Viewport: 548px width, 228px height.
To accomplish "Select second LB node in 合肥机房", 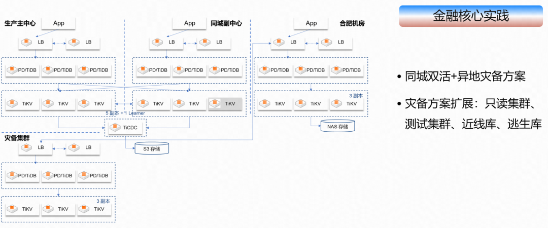I will (x=335, y=42).
